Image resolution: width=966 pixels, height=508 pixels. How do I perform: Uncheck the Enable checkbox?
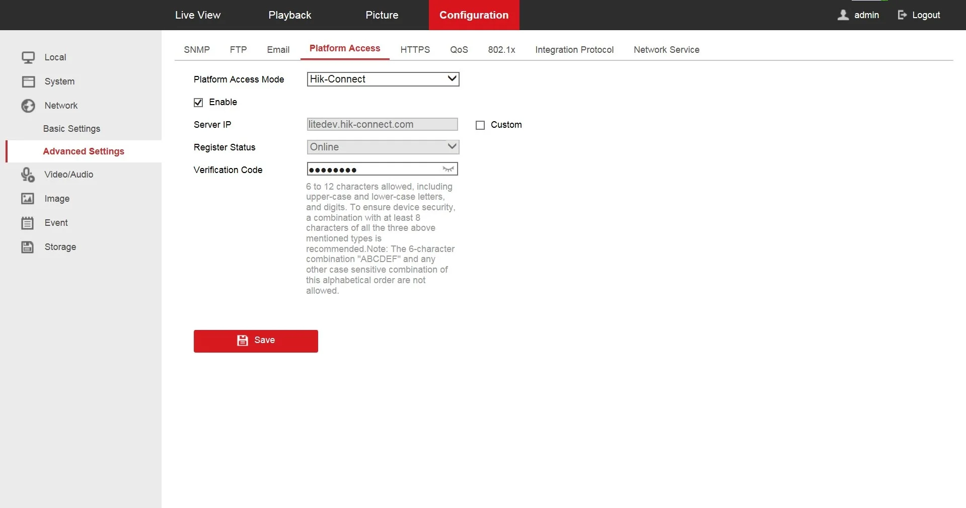[198, 103]
